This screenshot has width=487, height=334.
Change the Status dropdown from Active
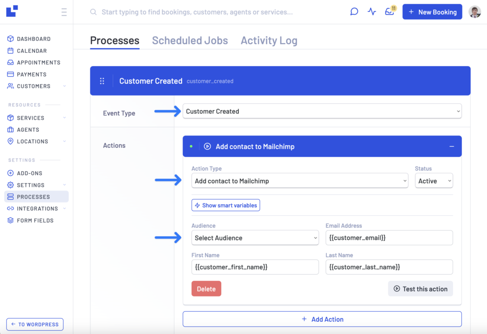[x=434, y=181]
